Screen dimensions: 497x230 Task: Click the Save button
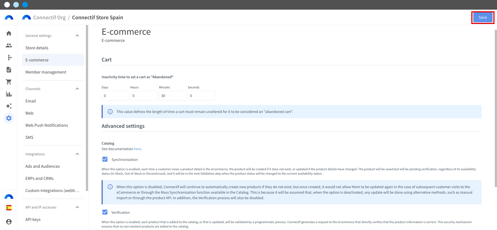pos(483,17)
